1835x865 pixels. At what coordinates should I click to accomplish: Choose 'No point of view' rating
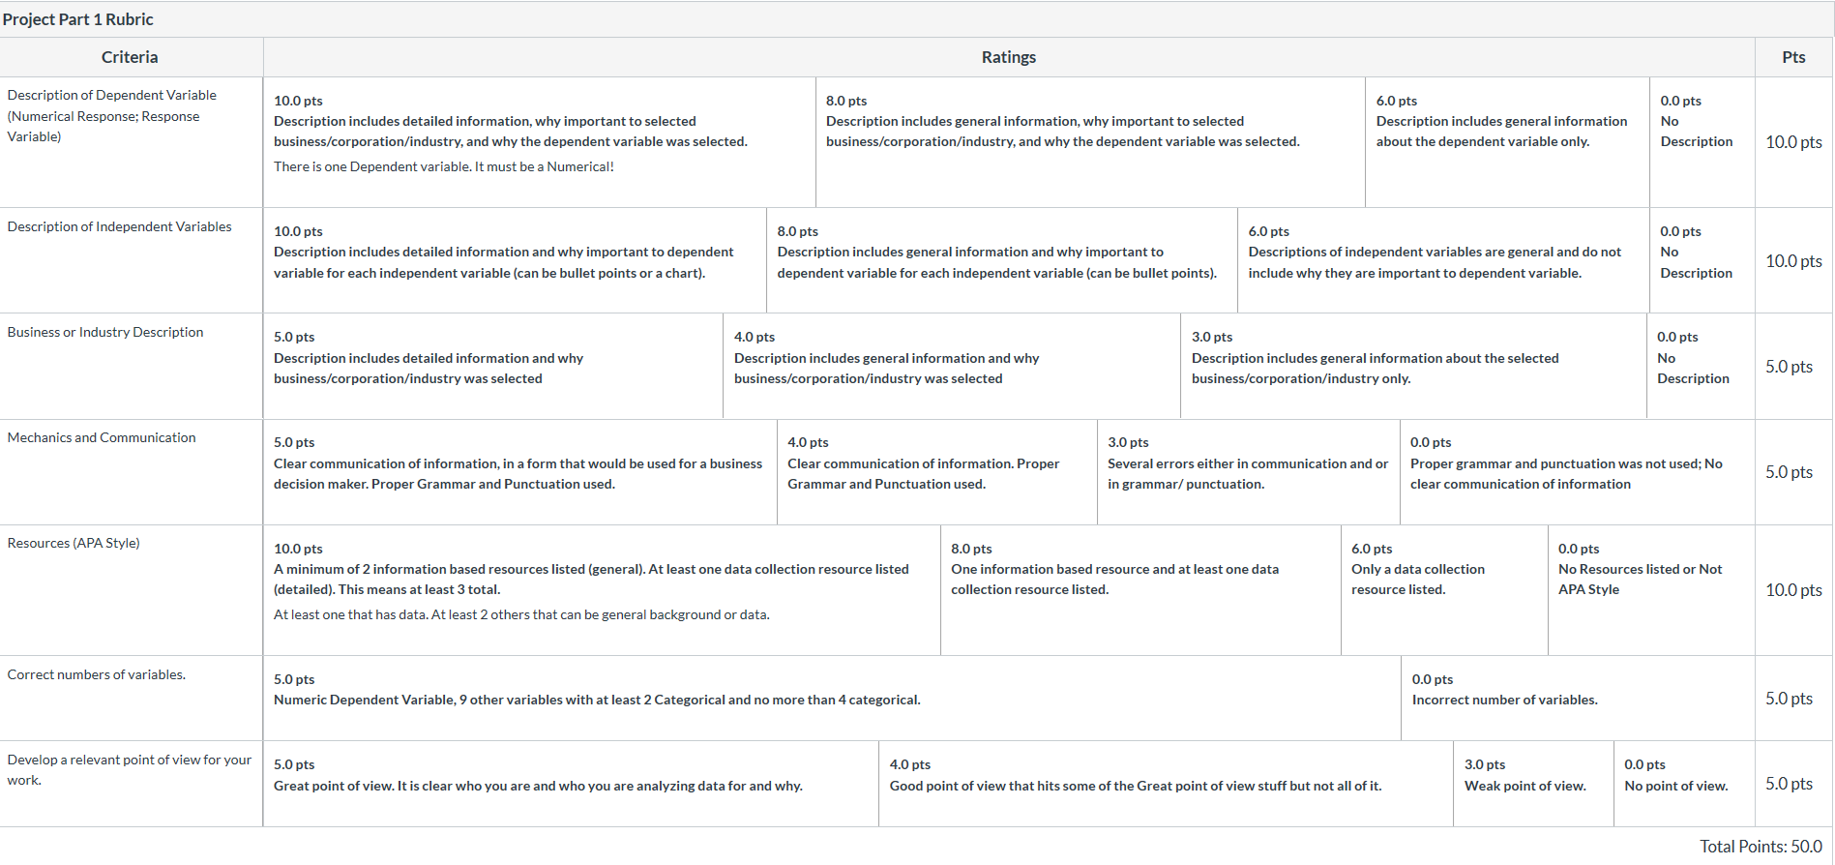[1684, 784]
